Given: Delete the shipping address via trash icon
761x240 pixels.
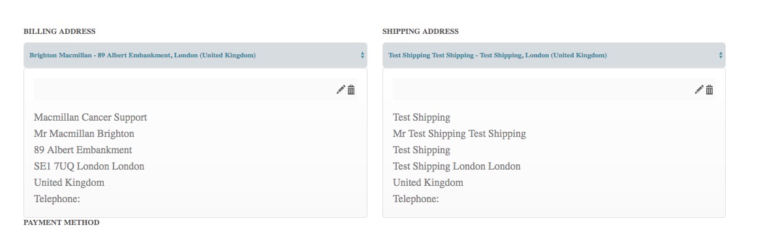Looking at the screenshot, I should point(709,90).
